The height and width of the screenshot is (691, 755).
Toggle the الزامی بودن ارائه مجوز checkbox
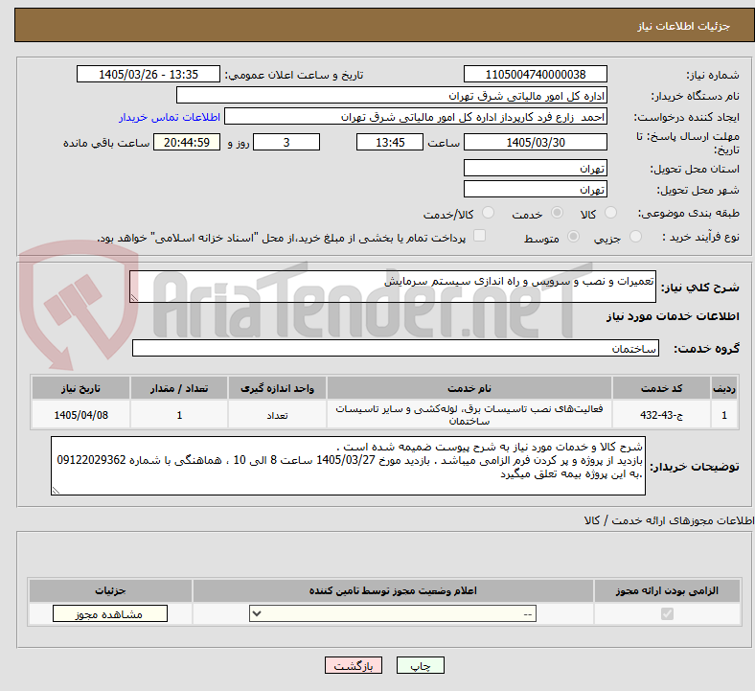coord(667,614)
